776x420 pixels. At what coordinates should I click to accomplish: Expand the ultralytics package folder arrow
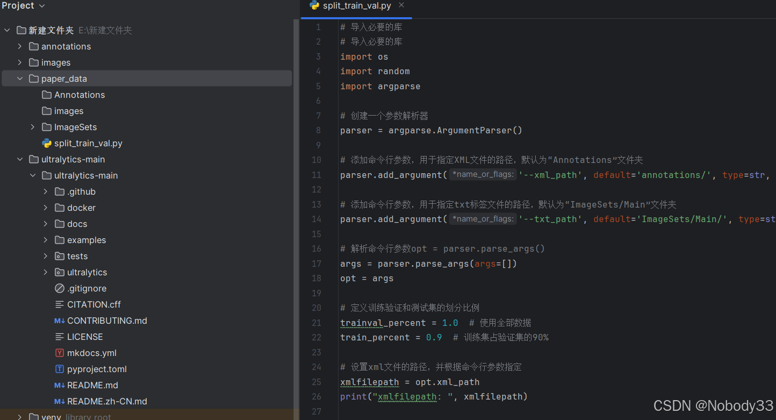coord(46,272)
